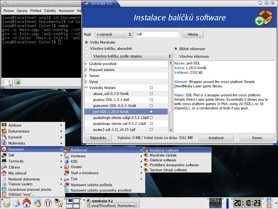Launch the monitor-and-shell icon on the panel
278x209 pixels.
point(37,203)
